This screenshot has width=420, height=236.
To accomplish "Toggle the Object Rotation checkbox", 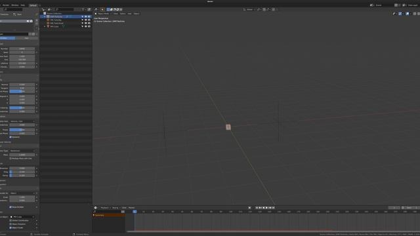I will 10,224.
